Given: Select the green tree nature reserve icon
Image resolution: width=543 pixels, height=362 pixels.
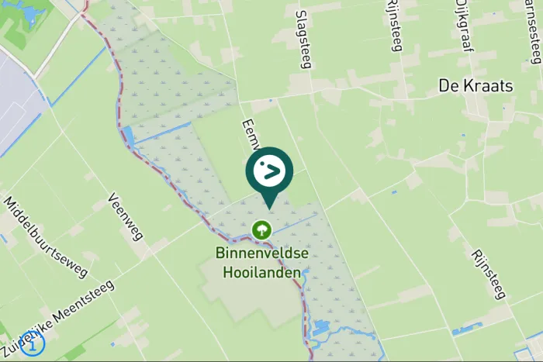Looking at the screenshot, I should (262, 229).
